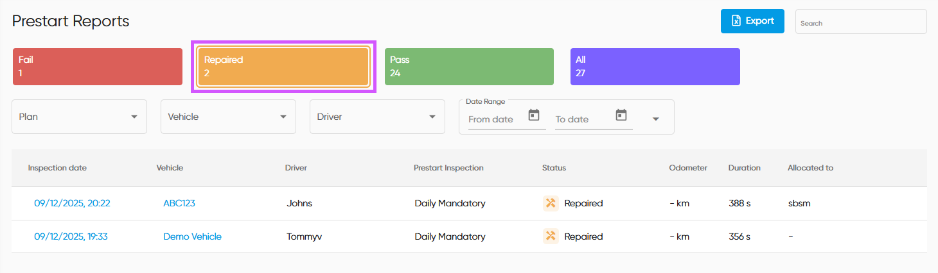Click Repaired wrench icon in Demo Vehicle row
The height and width of the screenshot is (273, 938).
click(x=550, y=236)
